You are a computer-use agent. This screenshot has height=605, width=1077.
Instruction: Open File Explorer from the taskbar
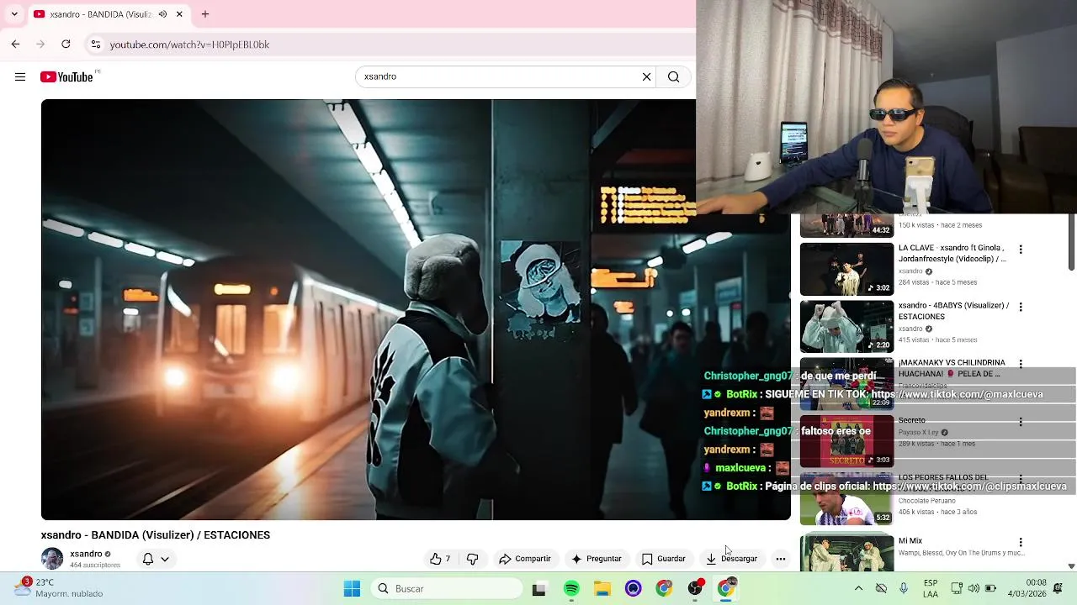pyautogui.click(x=602, y=589)
